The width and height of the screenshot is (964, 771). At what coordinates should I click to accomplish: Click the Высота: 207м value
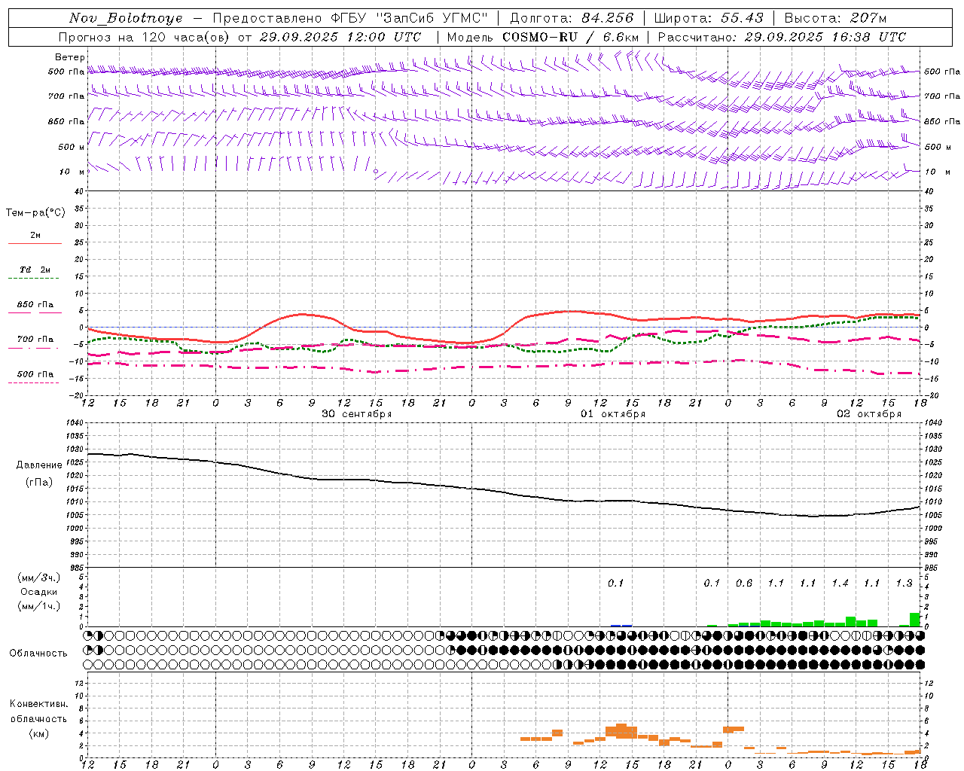[x=836, y=18]
